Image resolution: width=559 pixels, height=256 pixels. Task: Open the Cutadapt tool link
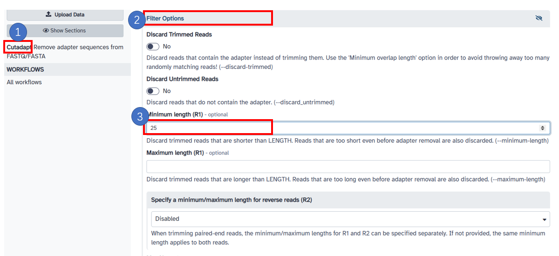point(19,47)
